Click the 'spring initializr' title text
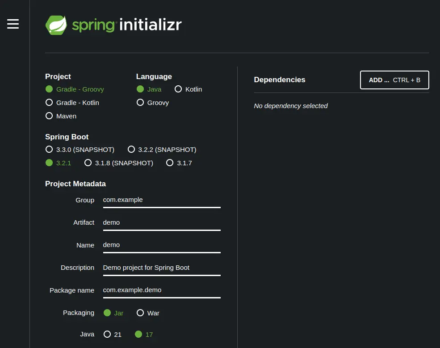Viewport: 440px width, 348px height. [x=127, y=25]
